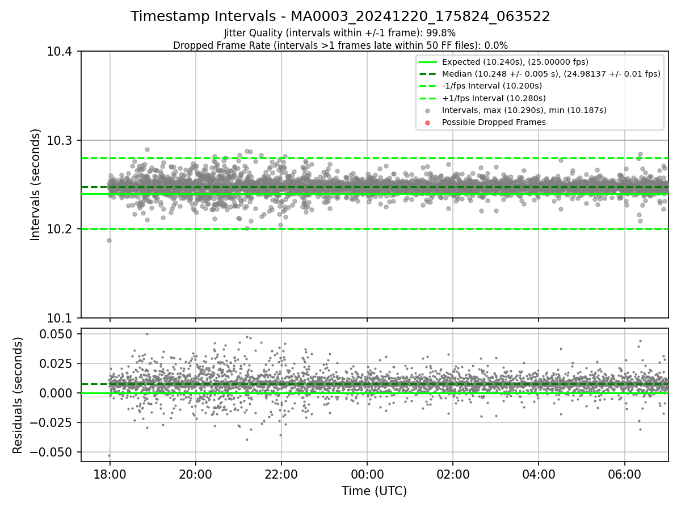Viewport: 681px width, 511px height.
Task: Click the Residuals (seconds) y-axis label
Action: tap(18, 395)
